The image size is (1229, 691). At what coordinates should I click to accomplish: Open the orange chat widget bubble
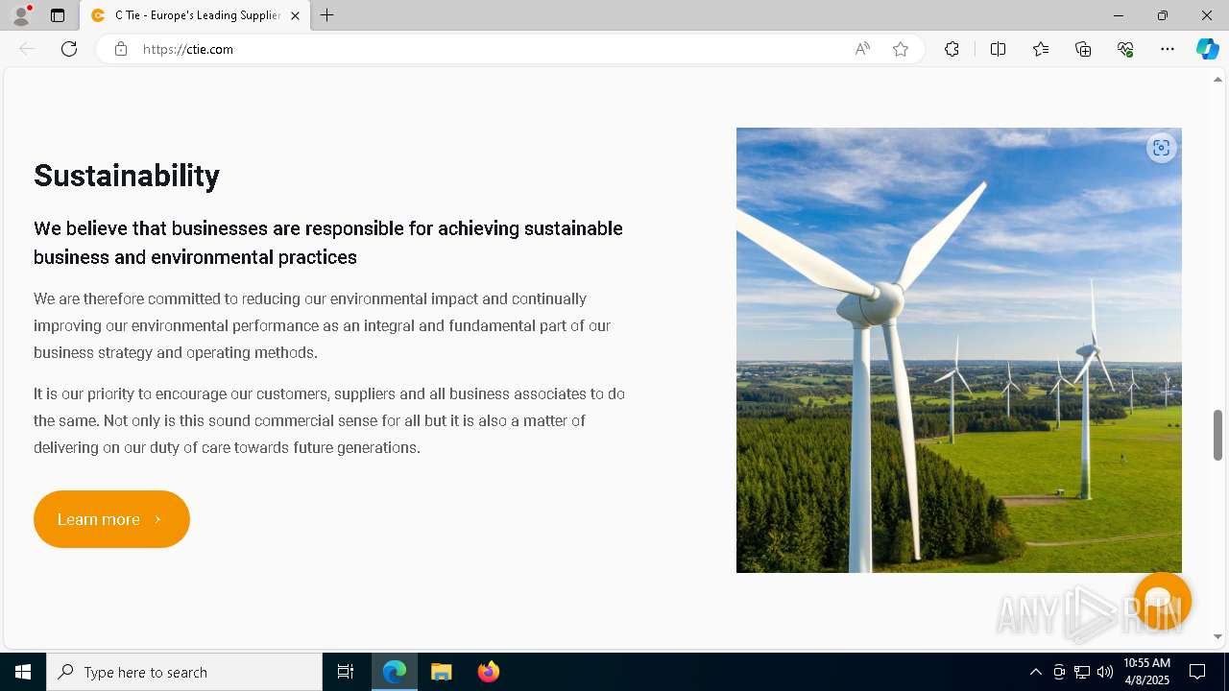(x=1162, y=601)
